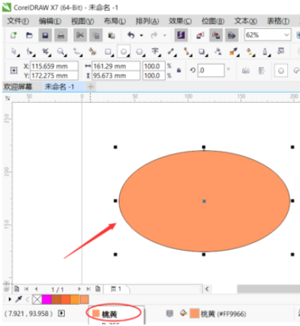
Task: Click the magenta swatch in document palette
Action: [x=47, y=299]
